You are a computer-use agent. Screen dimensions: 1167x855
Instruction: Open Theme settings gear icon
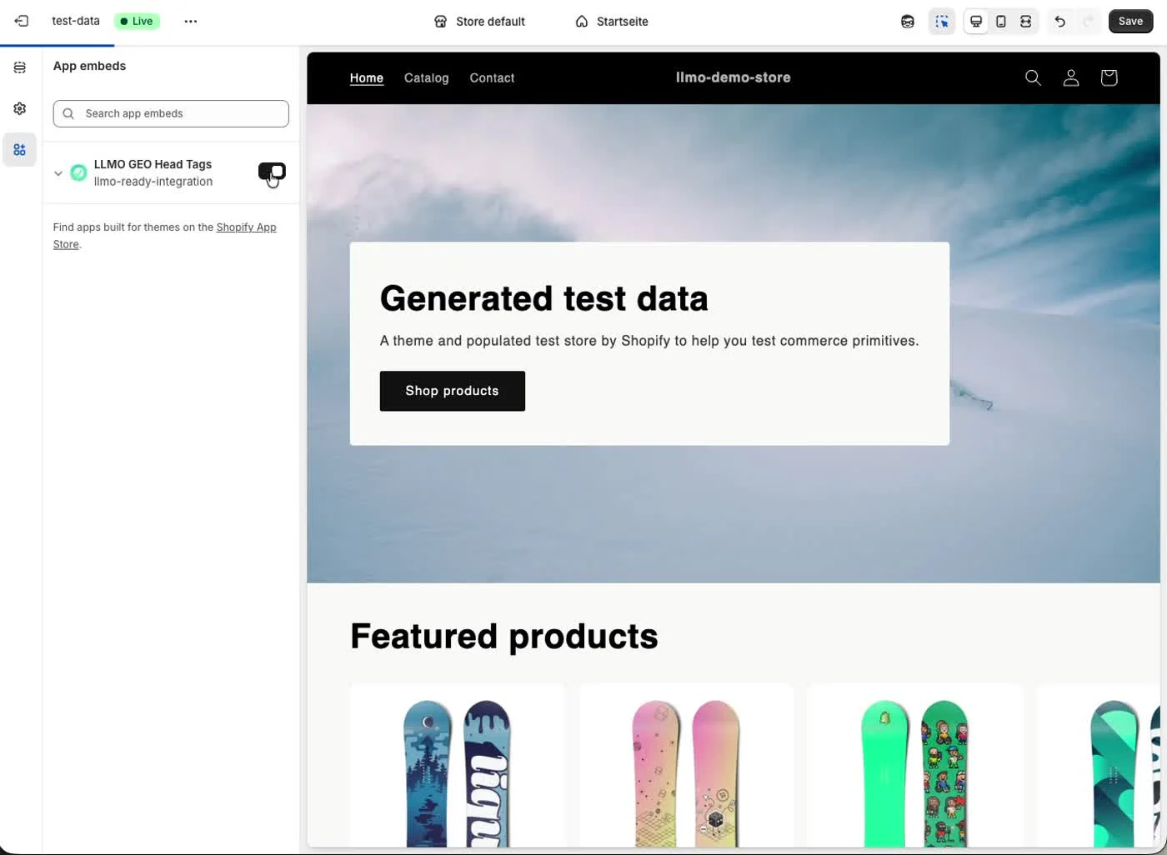20,108
